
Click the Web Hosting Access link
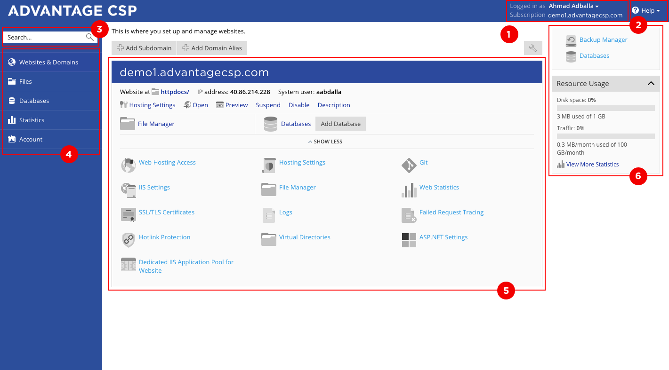pyautogui.click(x=167, y=162)
